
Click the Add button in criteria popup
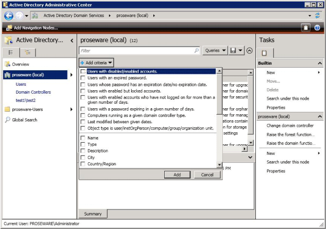(177, 175)
